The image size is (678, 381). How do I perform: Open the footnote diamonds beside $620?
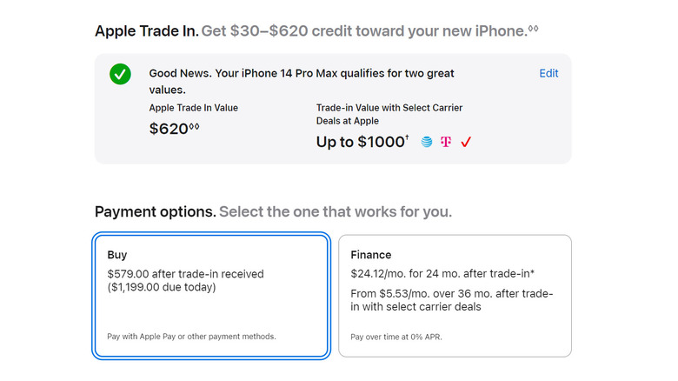195,127
